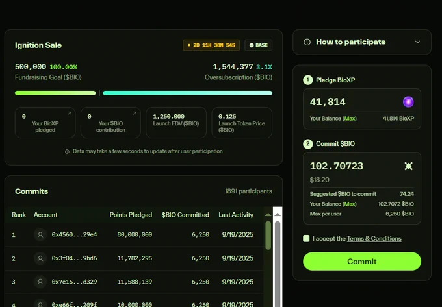The image size is (442, 307).
Task: Sort by $BIO Committed column header
Action: coord(185,215)
